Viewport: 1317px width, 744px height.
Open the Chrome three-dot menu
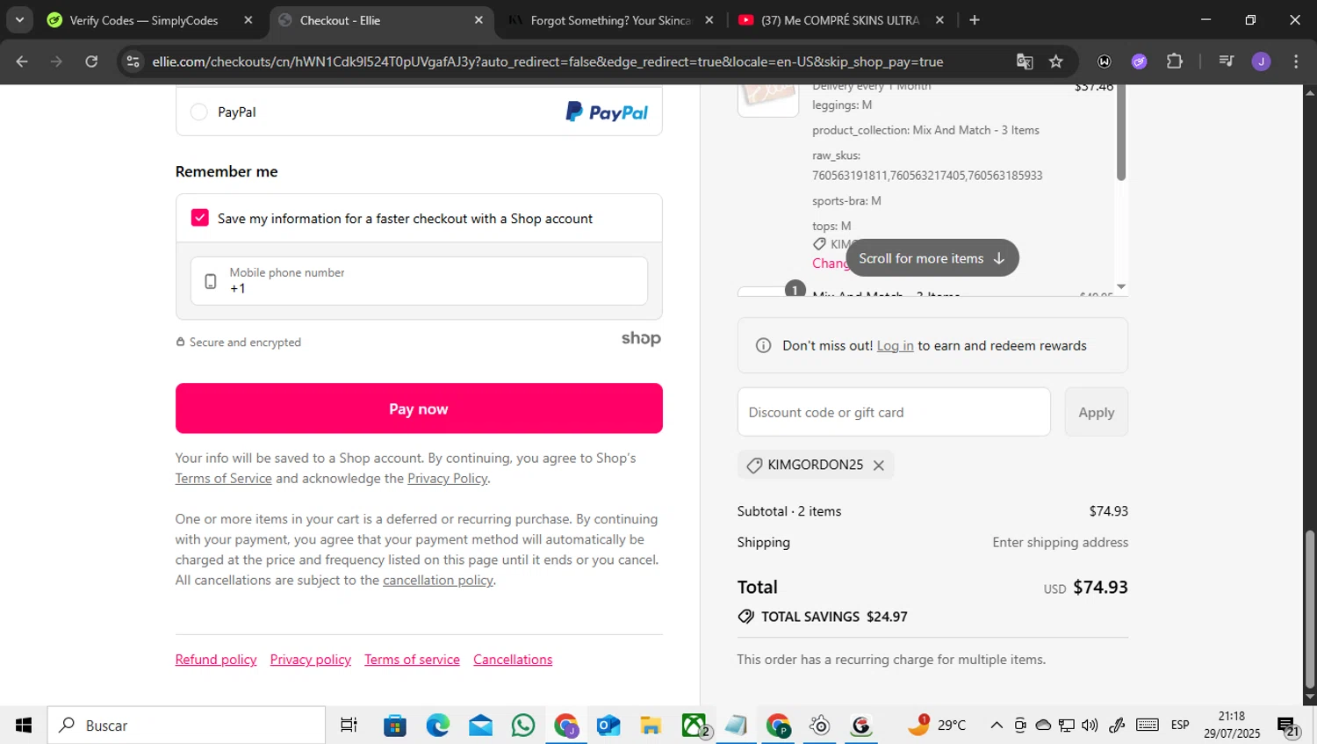pyautogui.click(x=1296, y=61)
